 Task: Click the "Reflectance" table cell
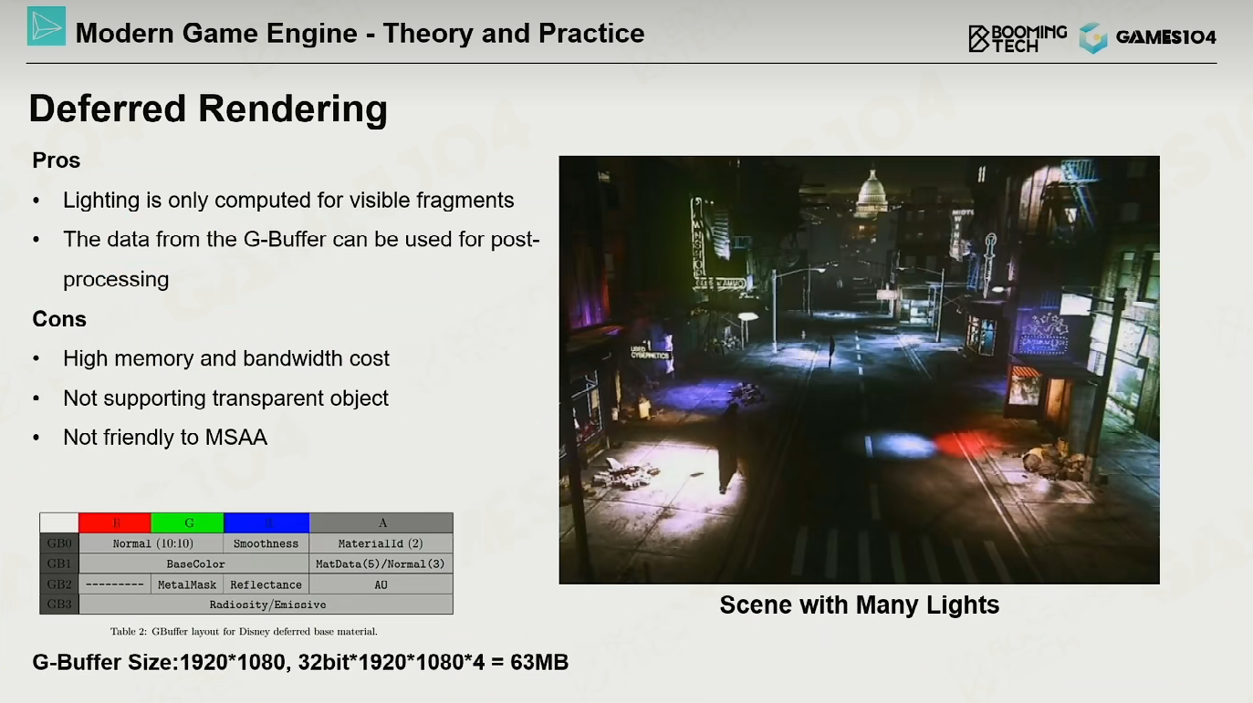pos(266,584)
